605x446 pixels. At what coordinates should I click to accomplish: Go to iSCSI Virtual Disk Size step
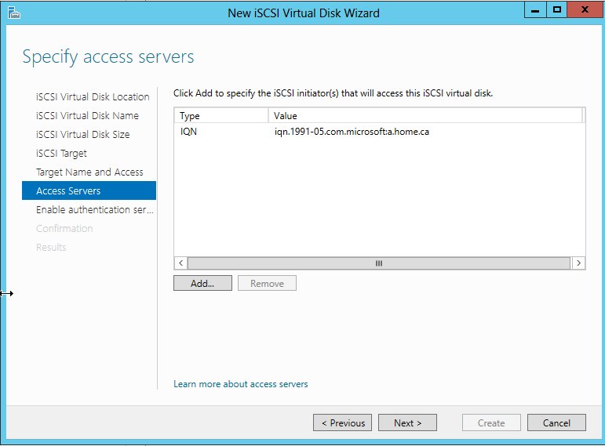(x=83, y=135)
